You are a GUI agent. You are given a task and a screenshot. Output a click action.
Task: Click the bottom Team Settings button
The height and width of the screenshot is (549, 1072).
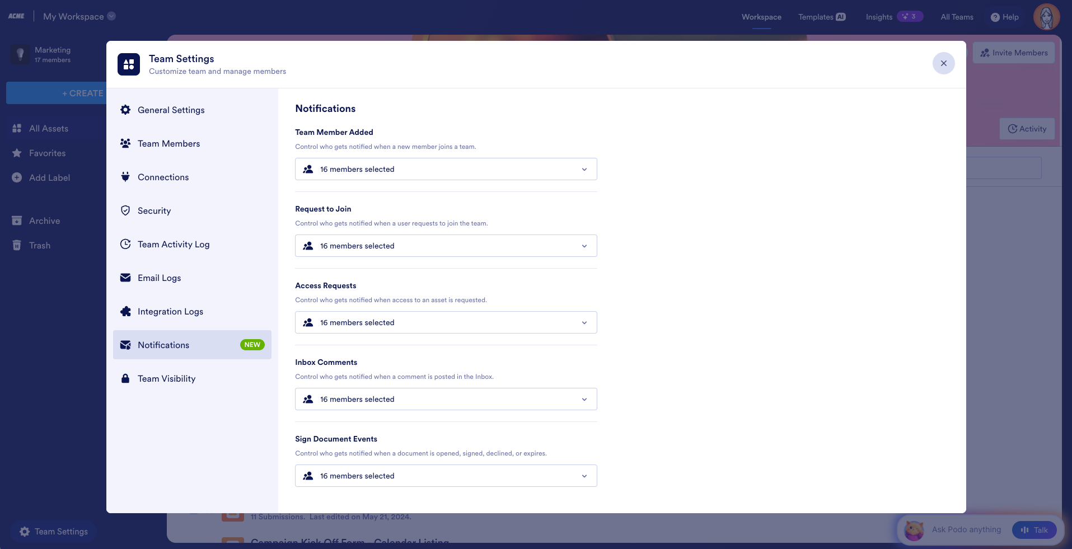pos(54,532)
